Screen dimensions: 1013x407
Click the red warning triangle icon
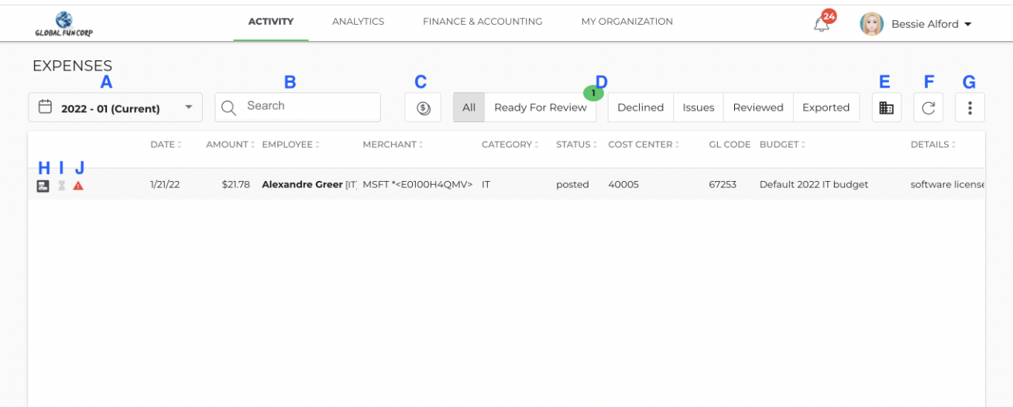click(78, 186)
